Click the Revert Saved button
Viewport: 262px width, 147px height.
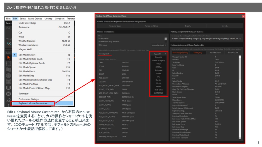coord(233,53)
